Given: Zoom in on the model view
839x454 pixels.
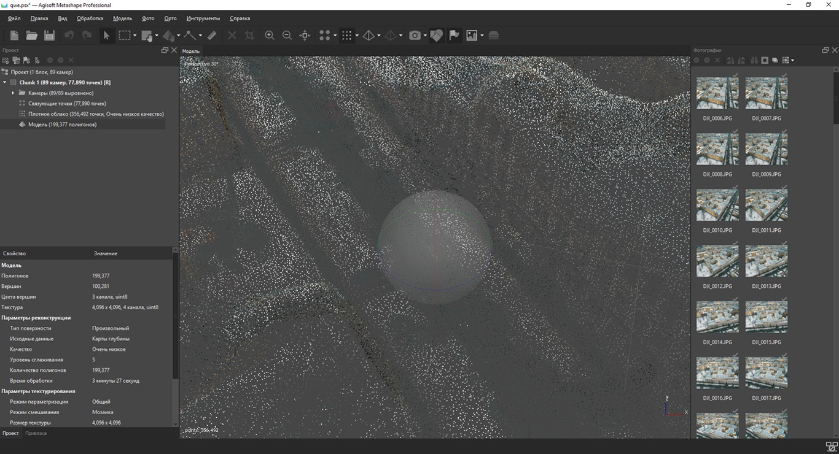Looking at the screenshot, I should [270, 35].
